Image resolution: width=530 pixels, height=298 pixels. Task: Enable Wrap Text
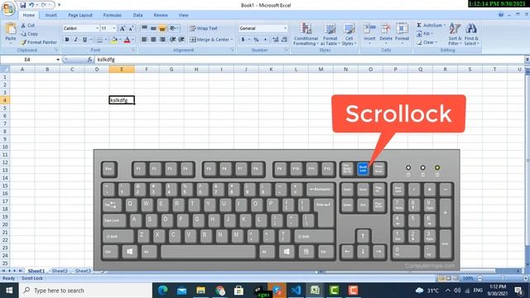pyautogui.click(x=203, y=28)
